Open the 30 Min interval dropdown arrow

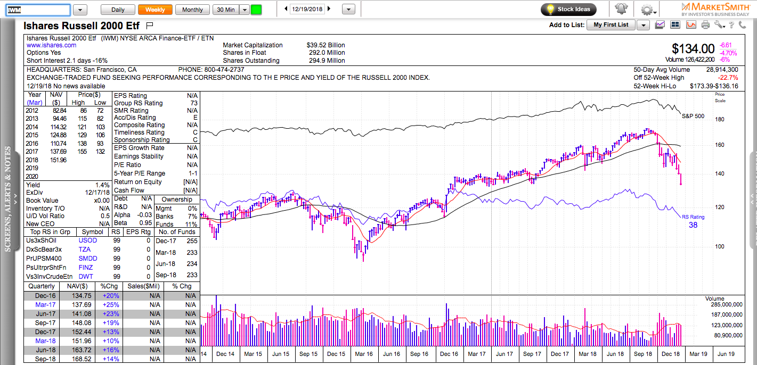(244, 10)
